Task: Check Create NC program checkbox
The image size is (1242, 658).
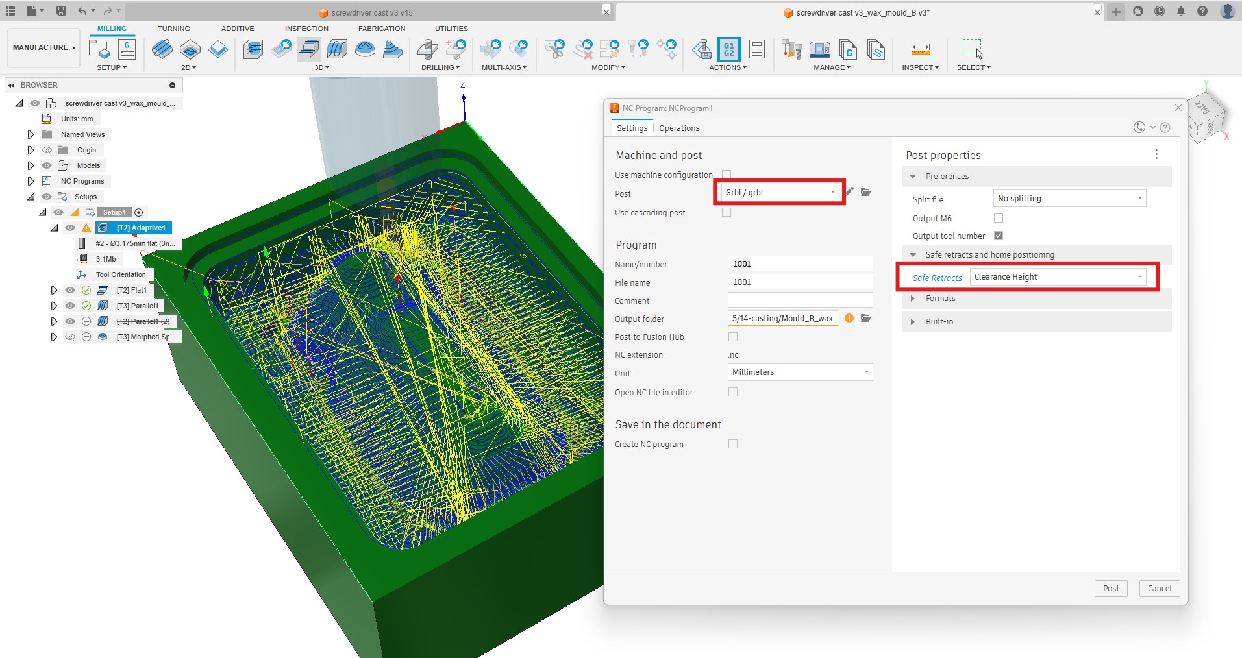Action: pyautogui.click(x=733, y=444)
